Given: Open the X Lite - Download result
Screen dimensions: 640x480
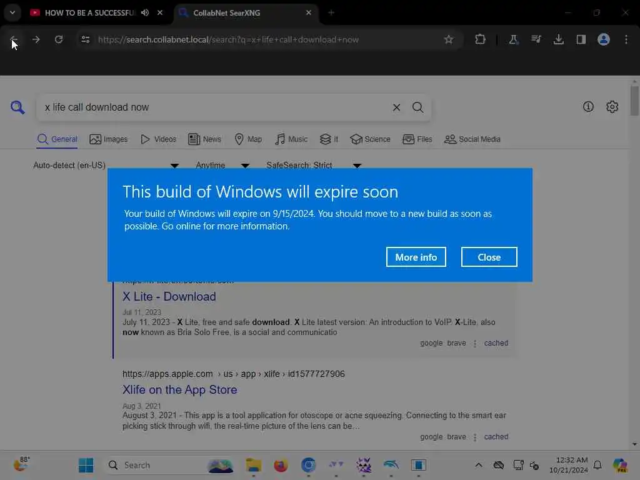Looking at the screenshot, I should [x=169, y=296].
